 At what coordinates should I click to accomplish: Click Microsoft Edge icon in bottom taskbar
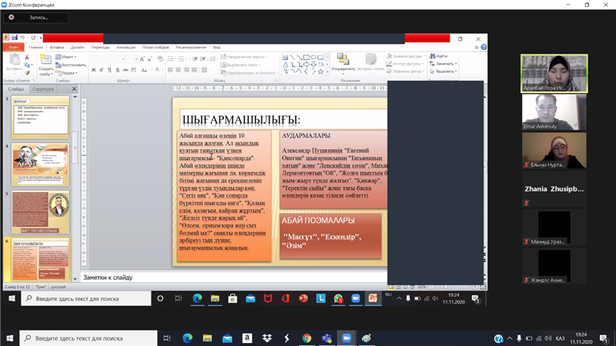click(x=186, y=338)
